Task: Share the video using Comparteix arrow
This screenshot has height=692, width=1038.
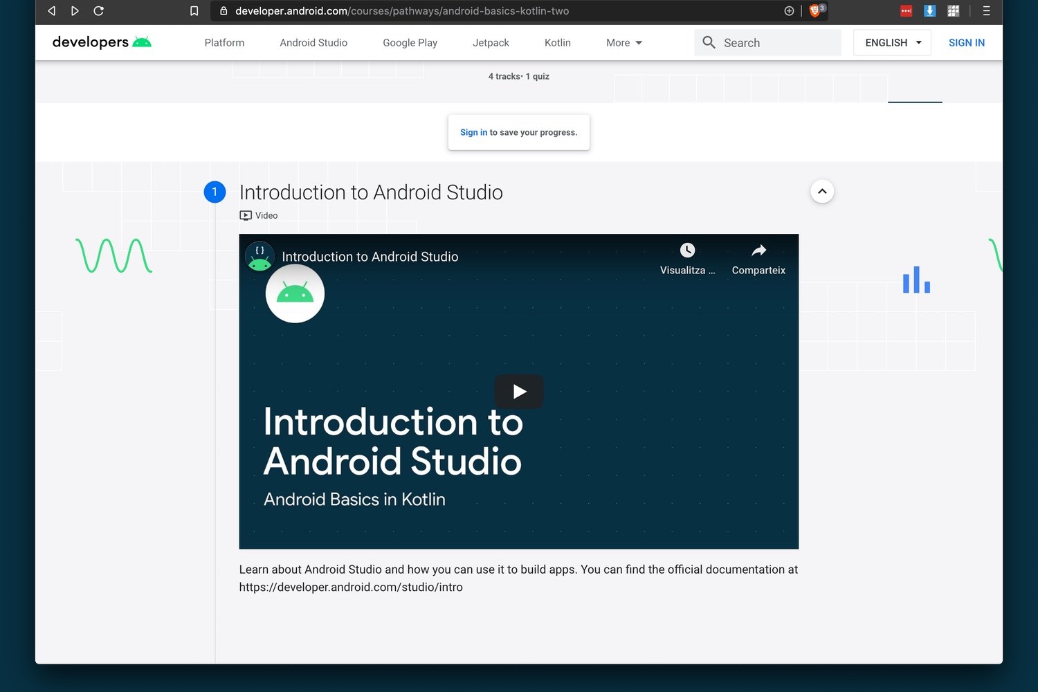Action: [758, 251]
